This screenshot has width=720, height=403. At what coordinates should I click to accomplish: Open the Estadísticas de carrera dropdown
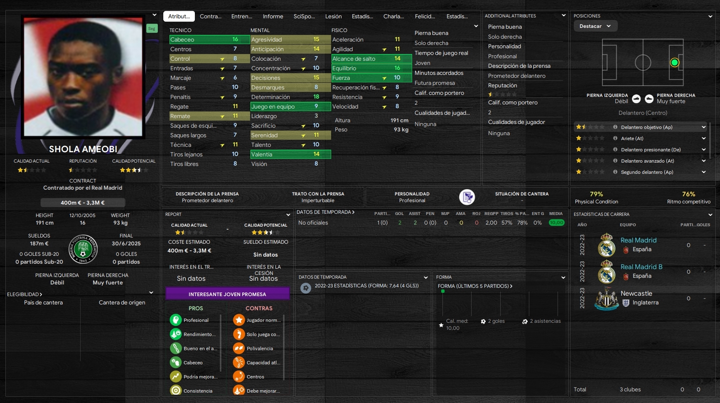(x=710, y=215)
